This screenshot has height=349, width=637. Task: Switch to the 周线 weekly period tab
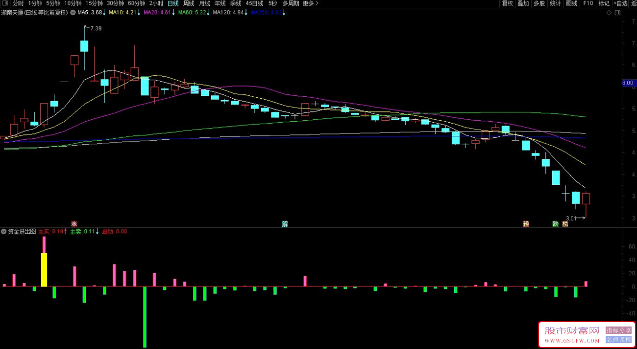[x=189, y=3]
